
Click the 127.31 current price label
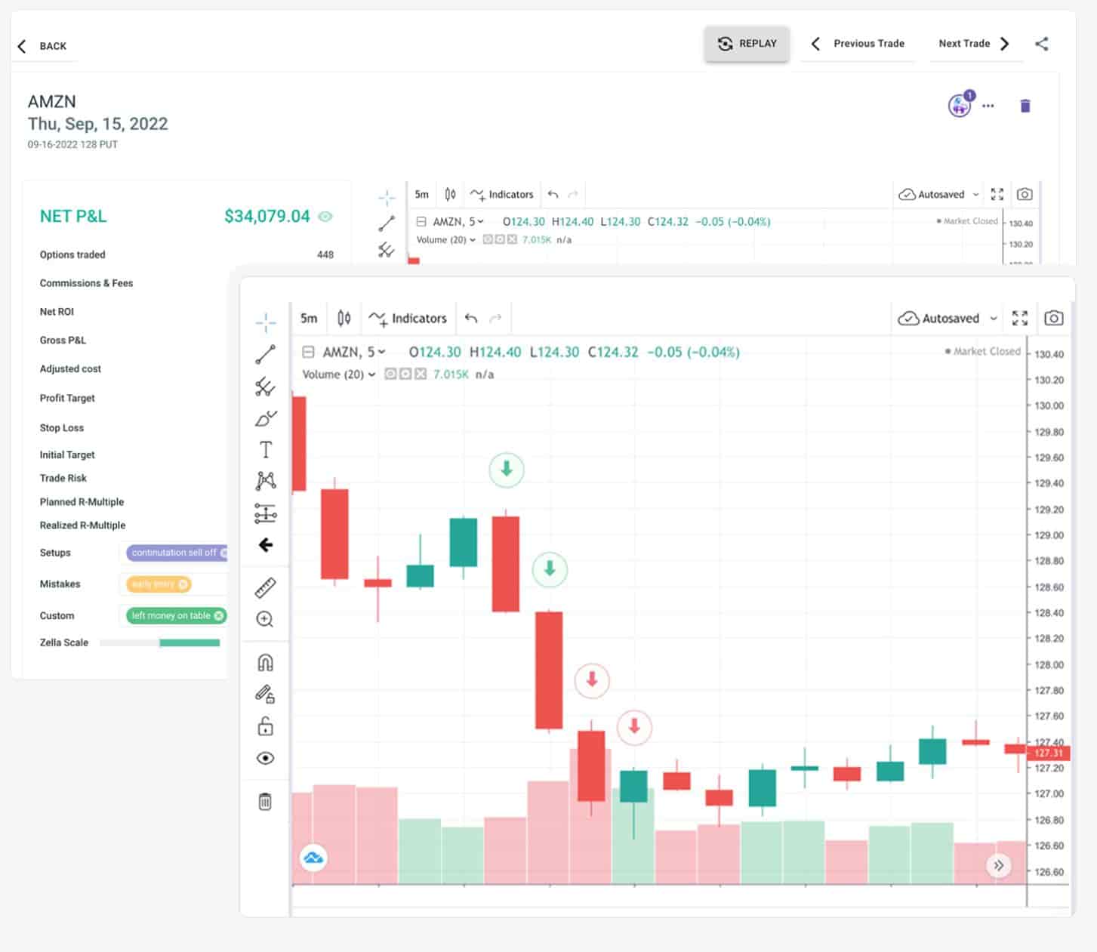tap(1048, 753)
